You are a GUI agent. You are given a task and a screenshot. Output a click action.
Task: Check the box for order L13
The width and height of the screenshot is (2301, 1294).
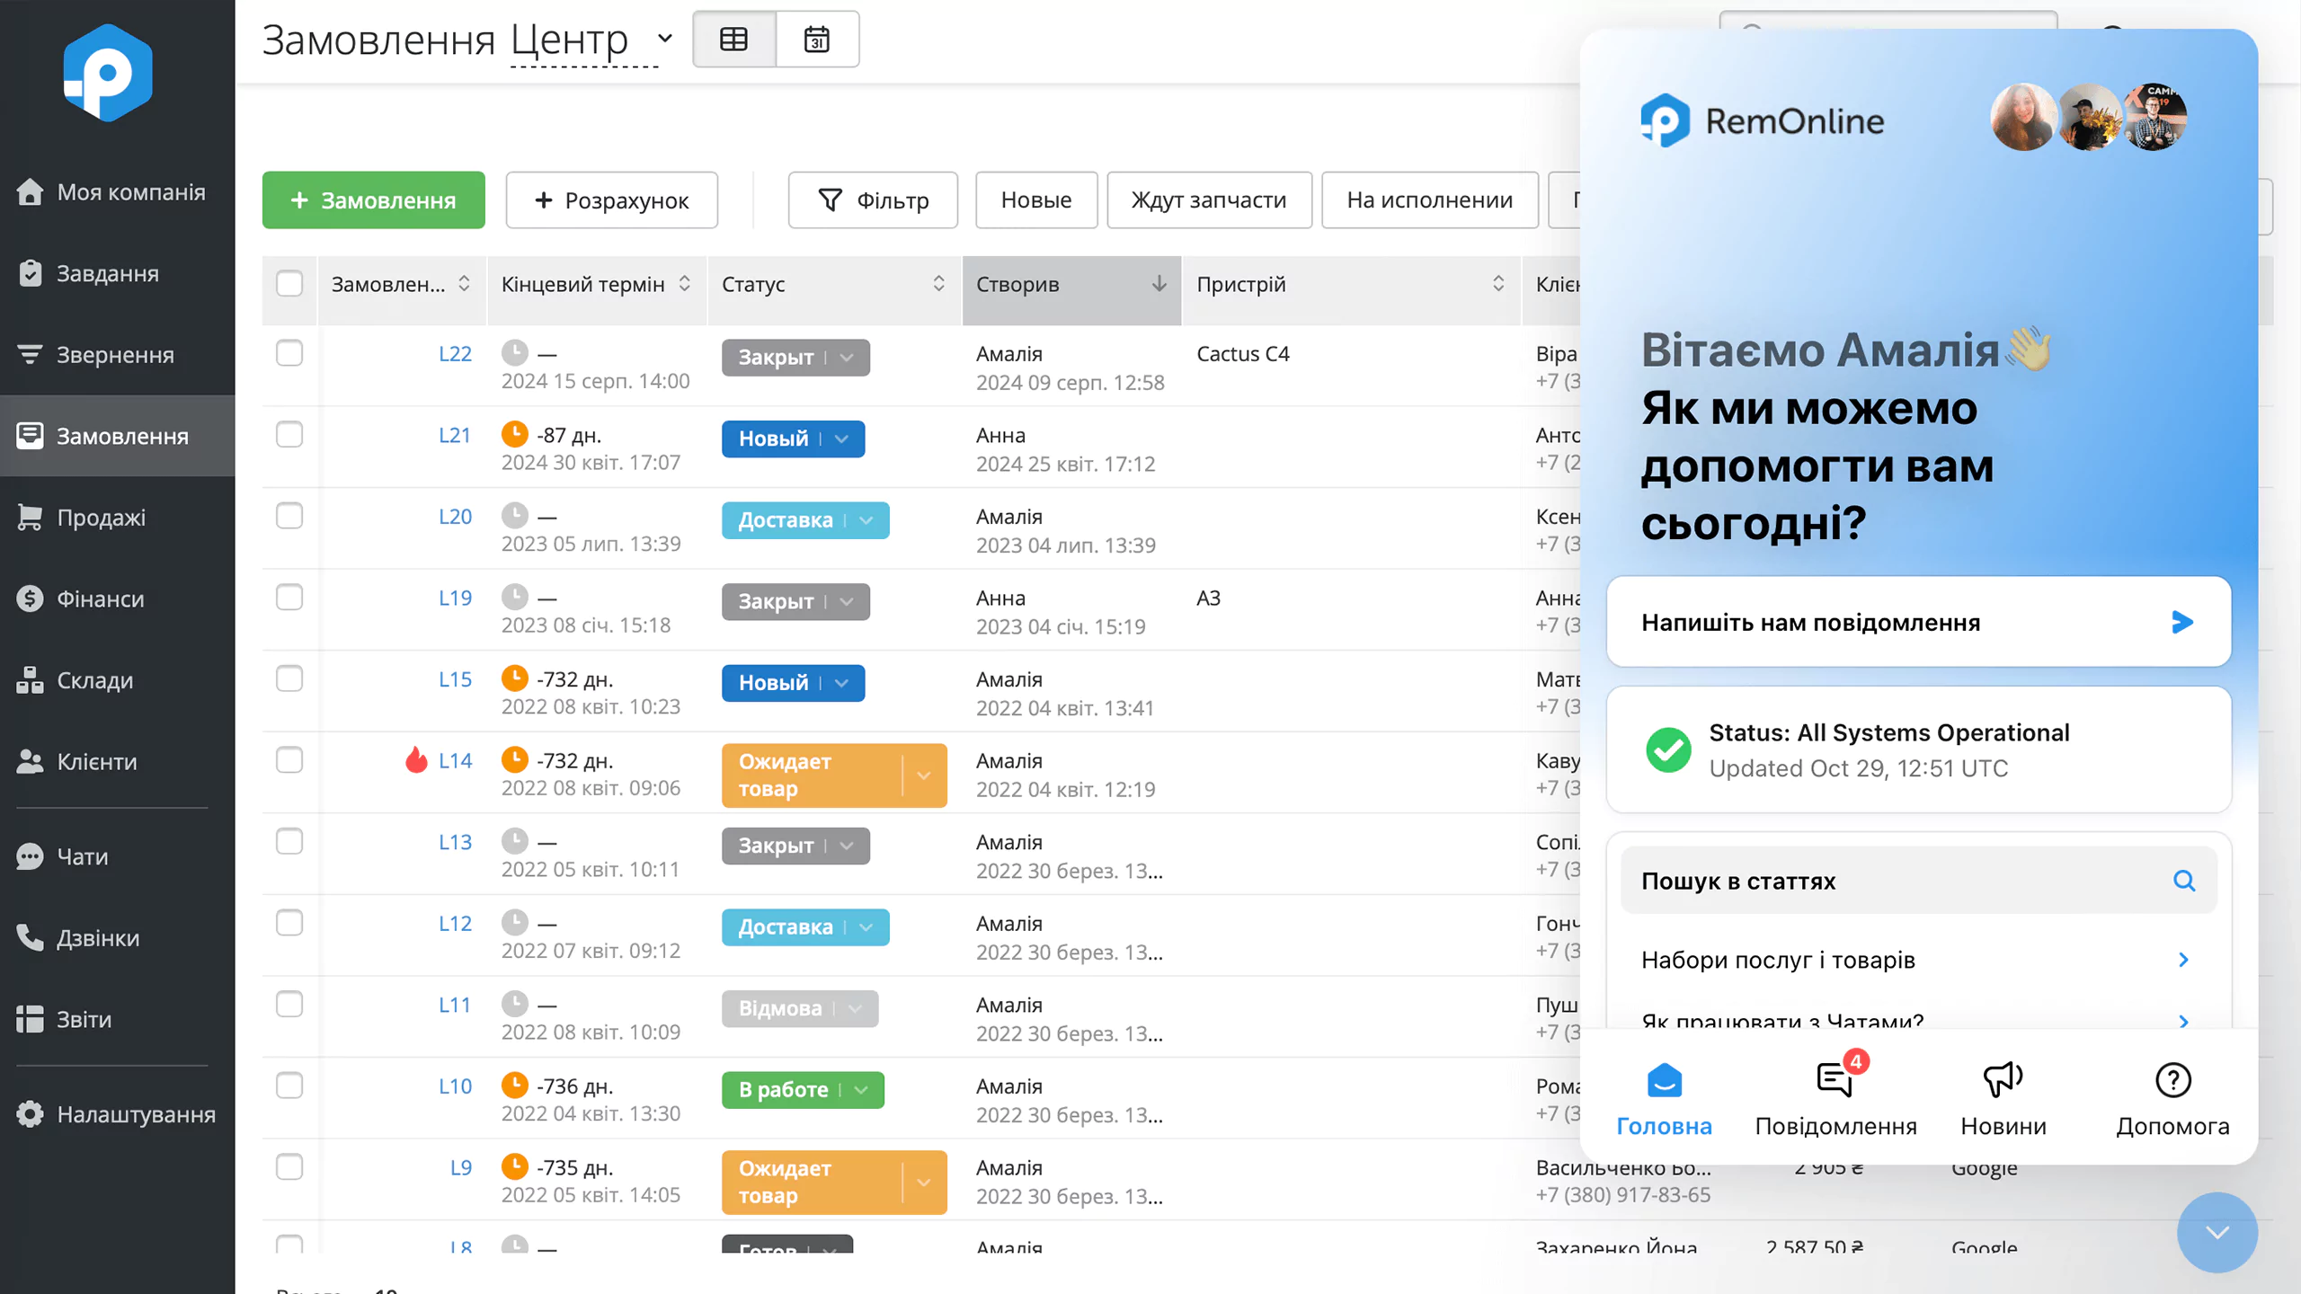pos(289,841)
